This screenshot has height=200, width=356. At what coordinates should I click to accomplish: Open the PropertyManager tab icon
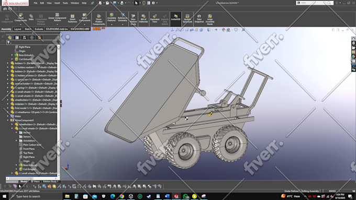coord(17,38)
